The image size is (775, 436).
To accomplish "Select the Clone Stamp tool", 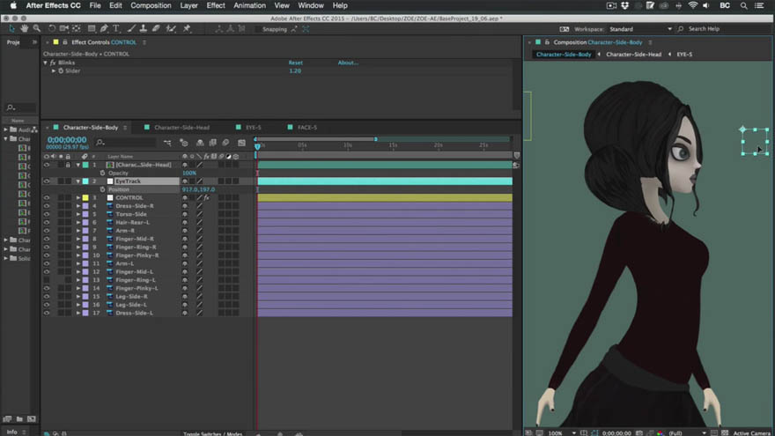I will (x=144, y=29).
